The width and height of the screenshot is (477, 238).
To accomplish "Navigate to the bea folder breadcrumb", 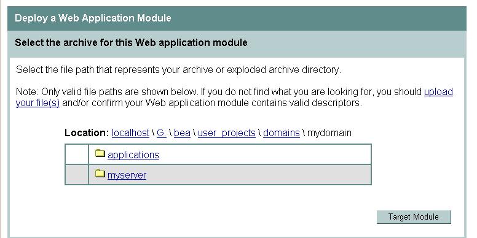I will (182, 133).
